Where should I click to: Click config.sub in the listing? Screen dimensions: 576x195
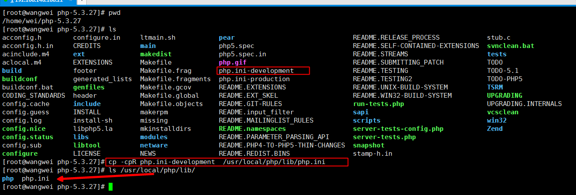[22, 145]
